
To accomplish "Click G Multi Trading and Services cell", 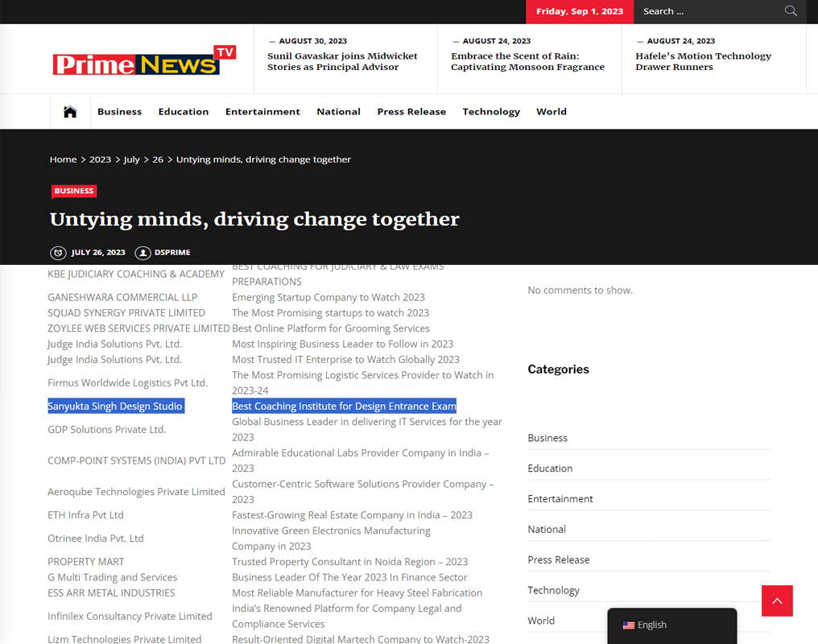I will tap(112, 577).
